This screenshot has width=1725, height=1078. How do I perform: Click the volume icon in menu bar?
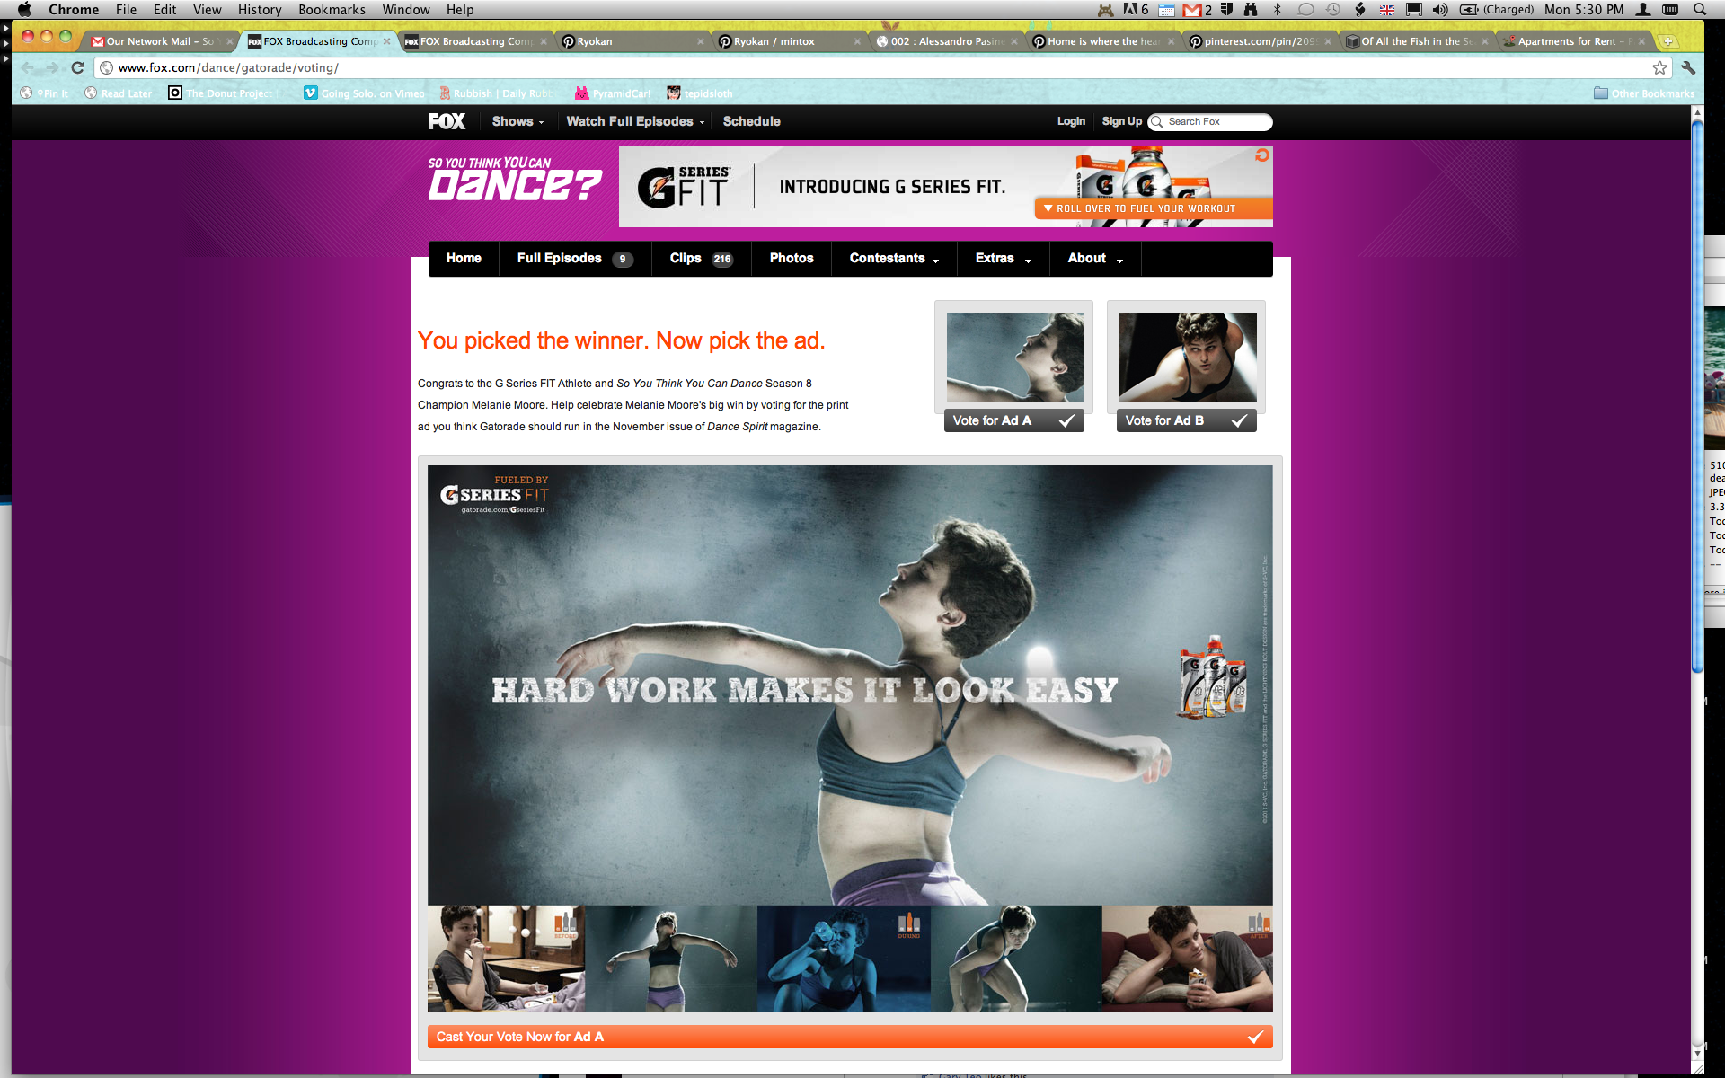click(1440, 10)
